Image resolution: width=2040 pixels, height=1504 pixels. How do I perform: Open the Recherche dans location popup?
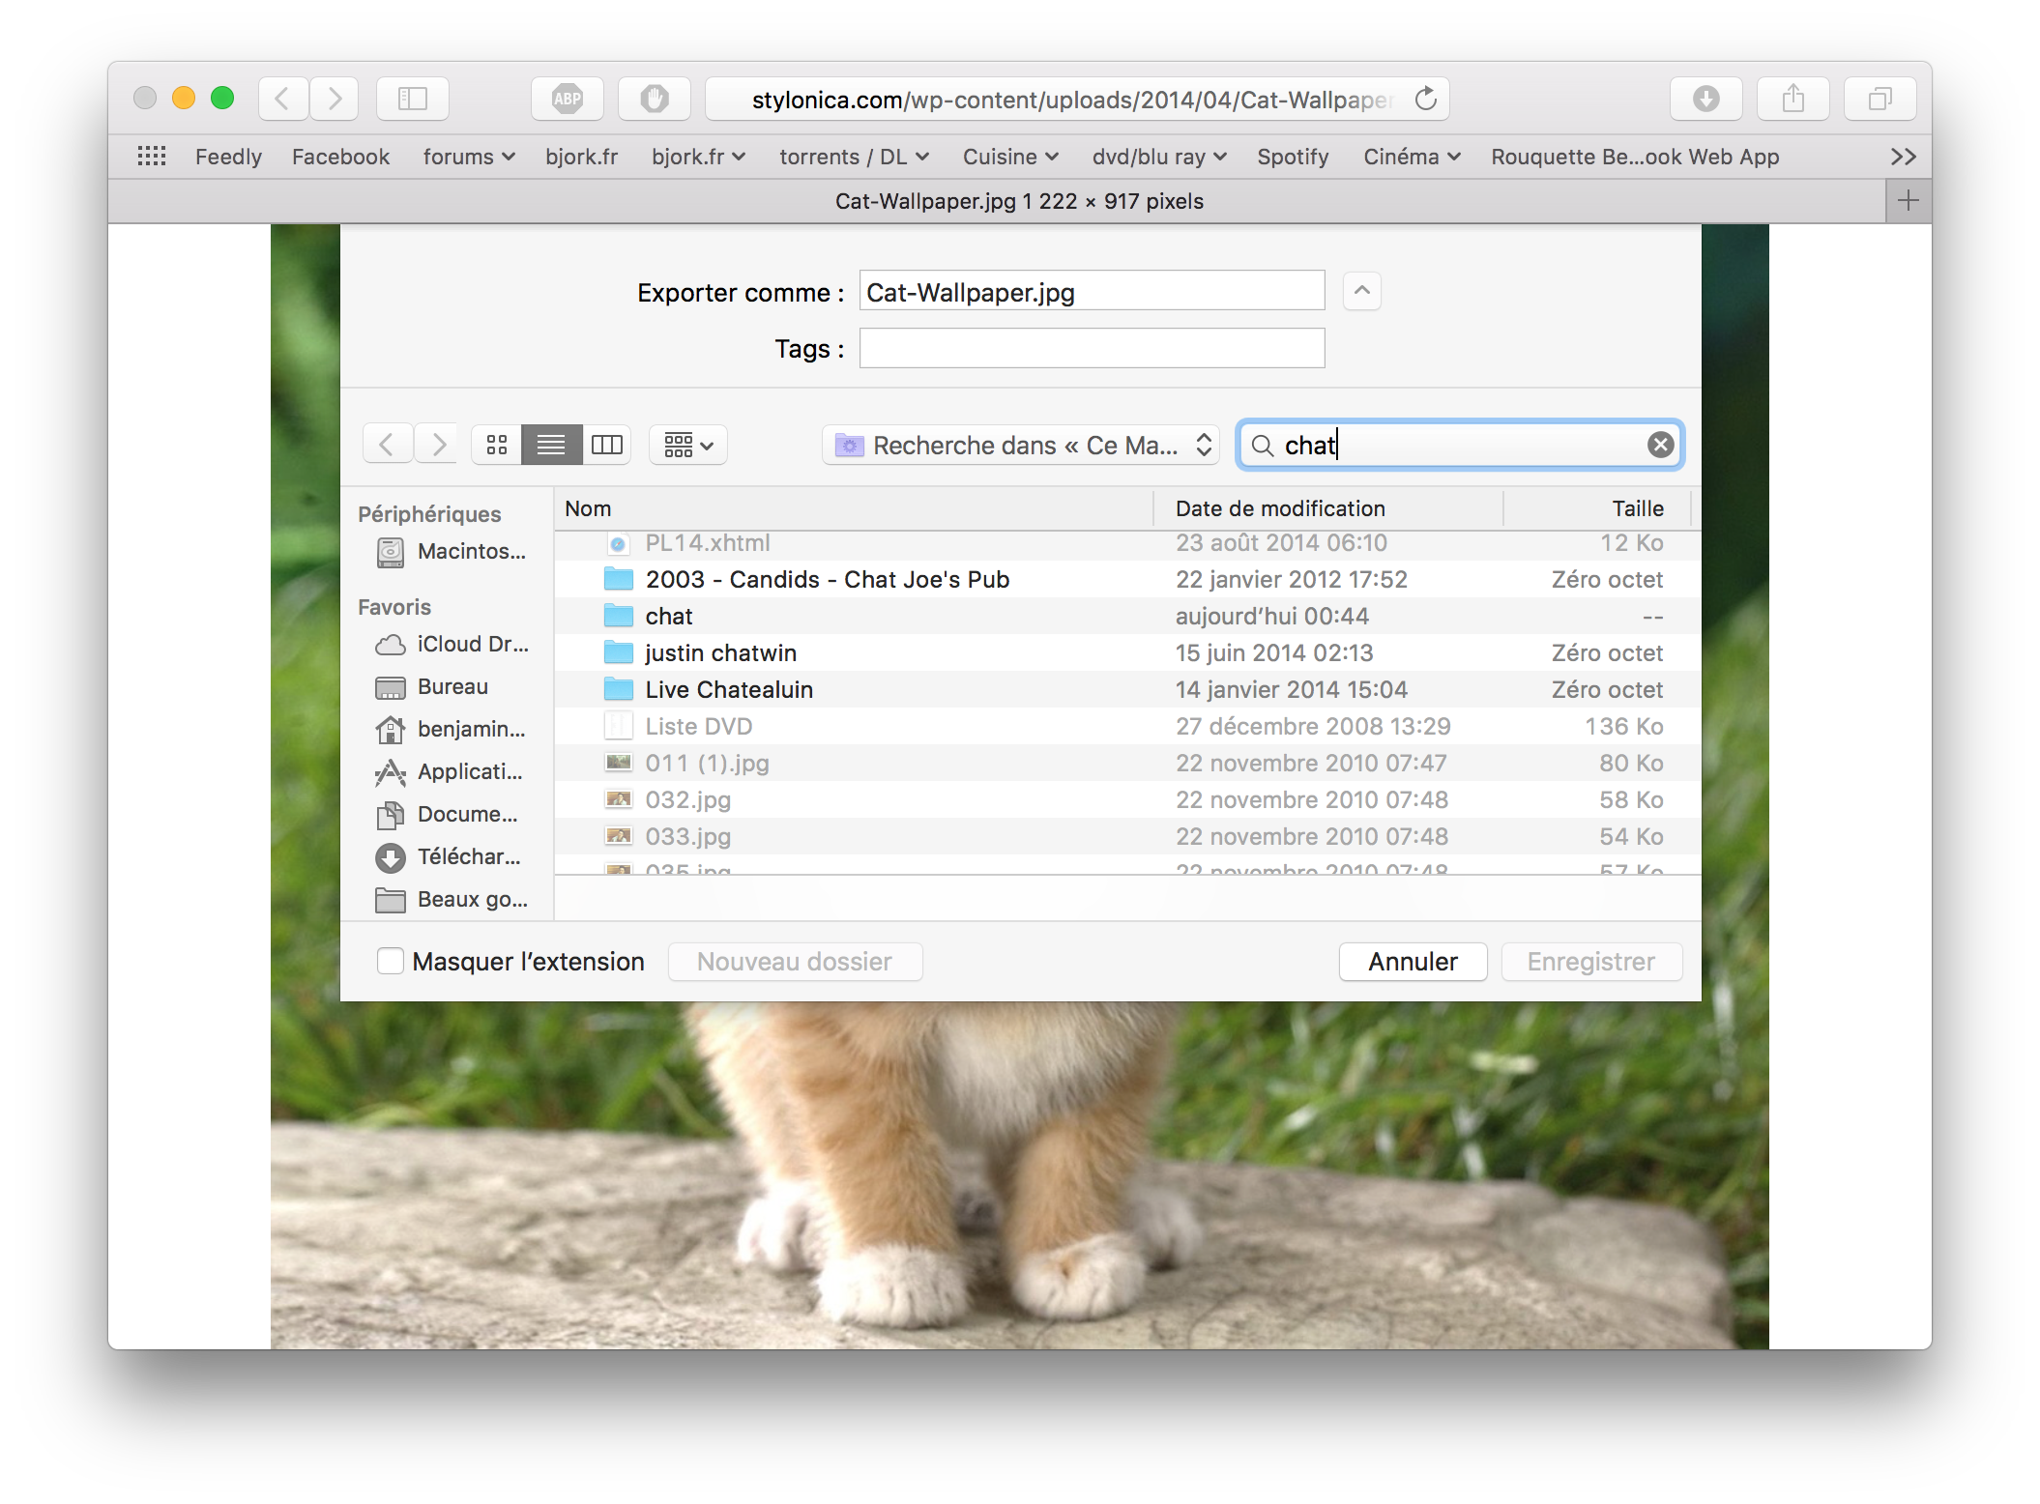[1021, 445]
